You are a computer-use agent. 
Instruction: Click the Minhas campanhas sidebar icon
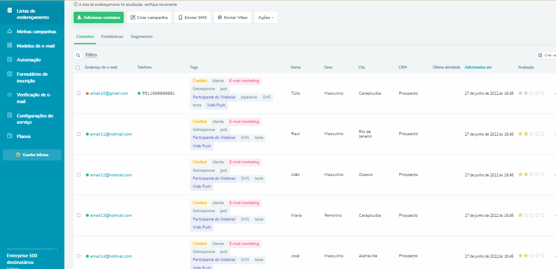click(9, 32)
